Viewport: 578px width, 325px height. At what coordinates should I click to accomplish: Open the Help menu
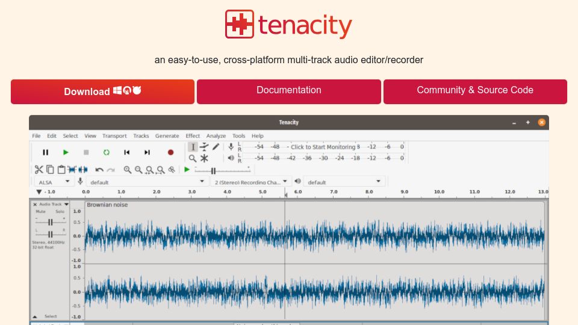257,135
